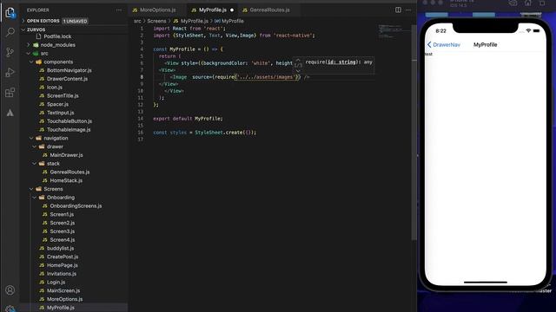
Task: Click the simulator Home button icon
Action: point(528,3)
